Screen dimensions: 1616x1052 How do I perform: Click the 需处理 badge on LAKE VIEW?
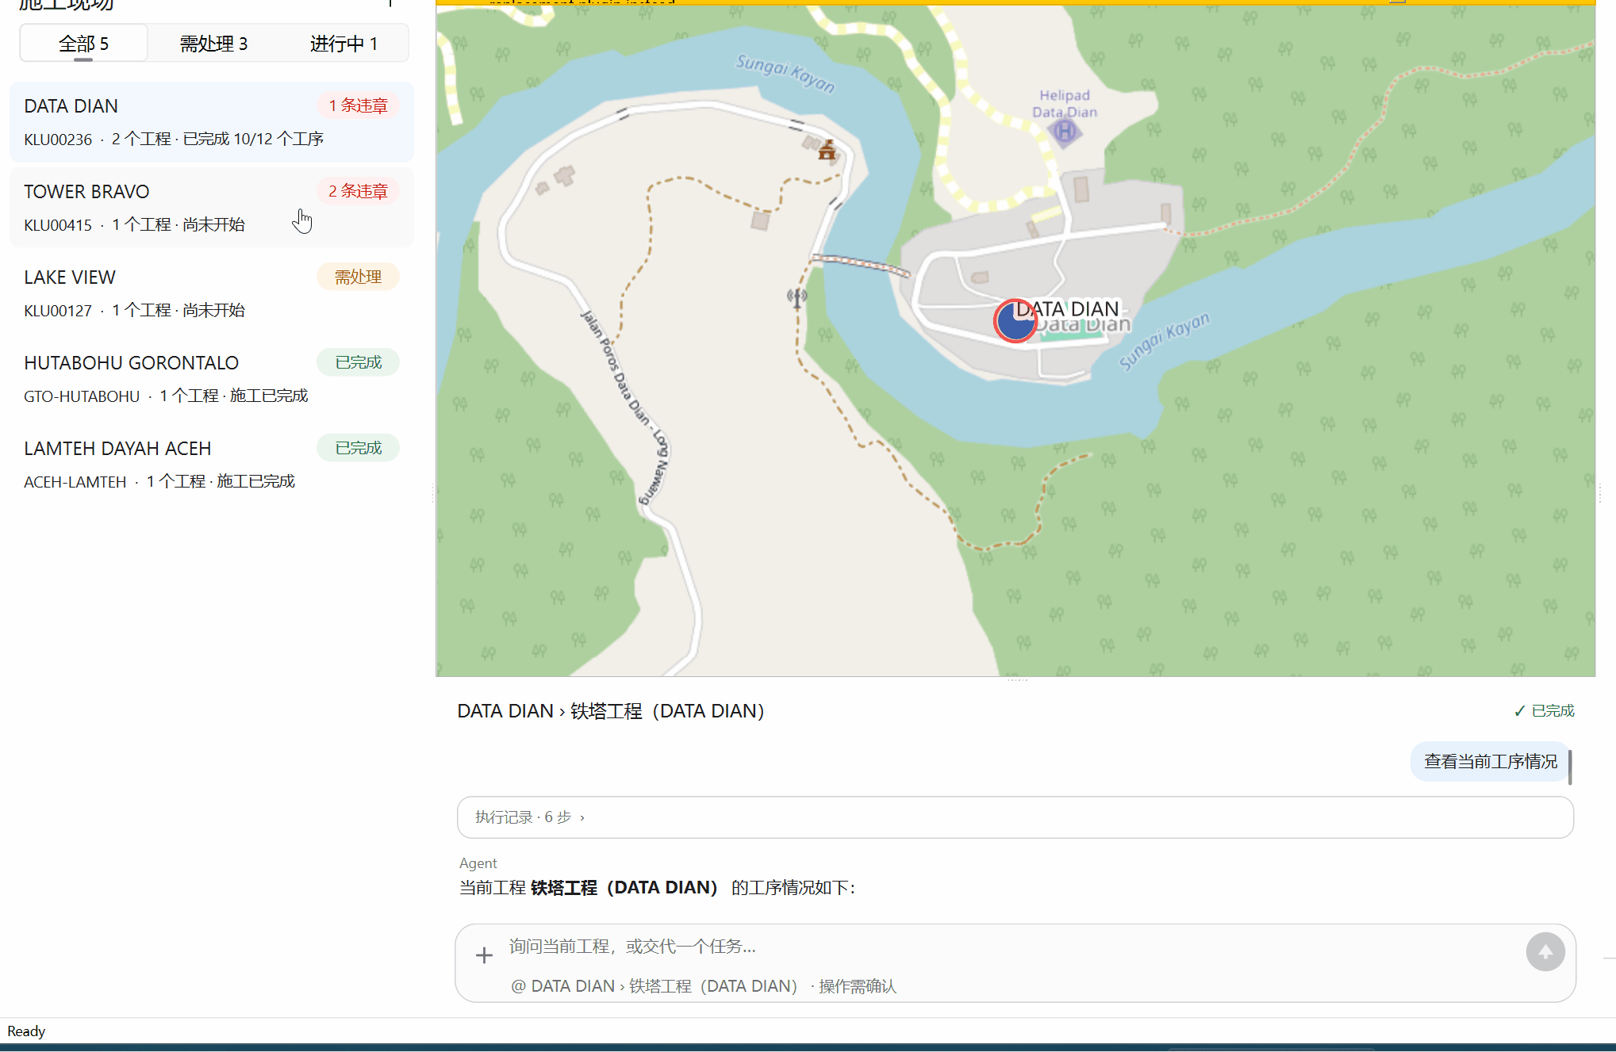pos(358,277)
